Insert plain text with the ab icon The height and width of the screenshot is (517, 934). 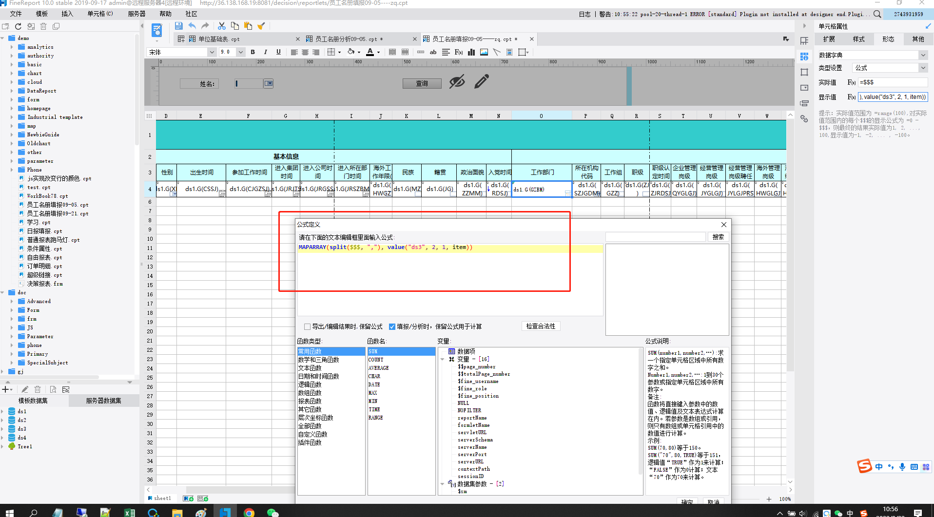[x=433, y=52]
